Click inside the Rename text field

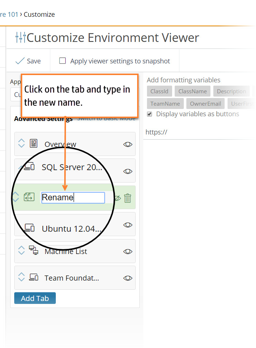coord(73,197)
